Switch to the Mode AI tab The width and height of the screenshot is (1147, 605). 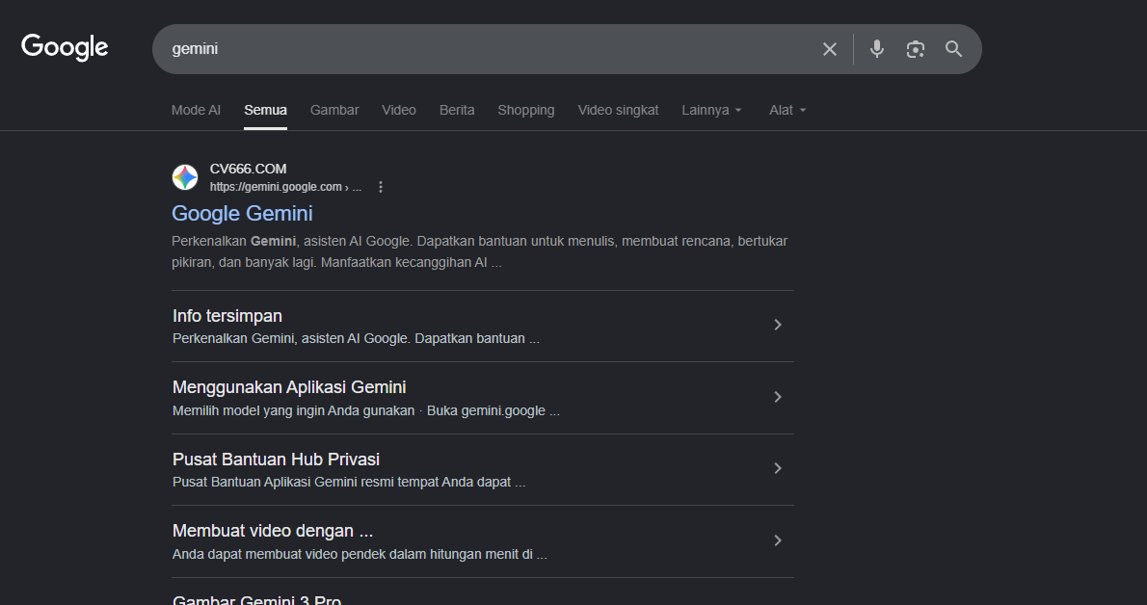click(x=196, y=110)
